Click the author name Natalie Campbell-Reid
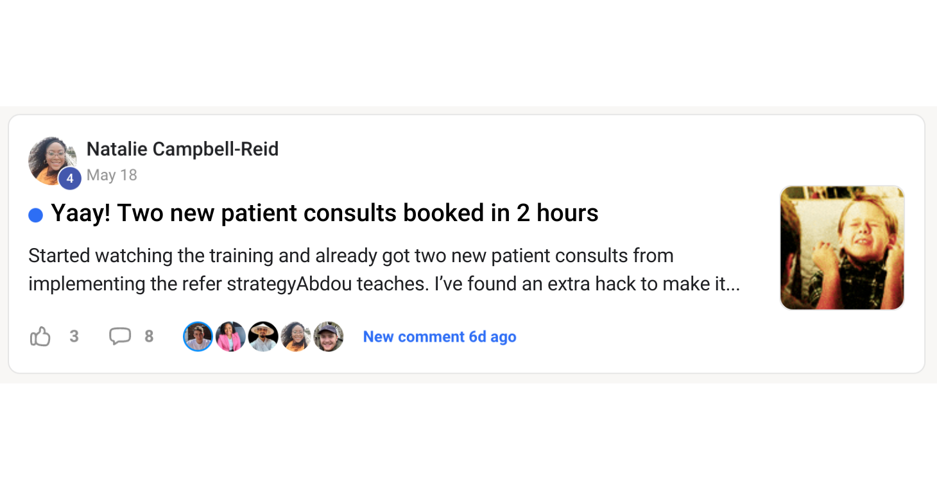The image size is (937, 482). (182, 149)
